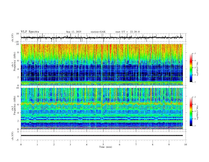
Task: Click the "VLF Spectra" title text
Action: click(x=30, y=32)
